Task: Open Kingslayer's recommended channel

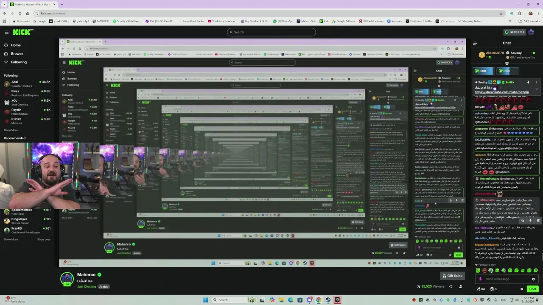Action: [27, 221]
